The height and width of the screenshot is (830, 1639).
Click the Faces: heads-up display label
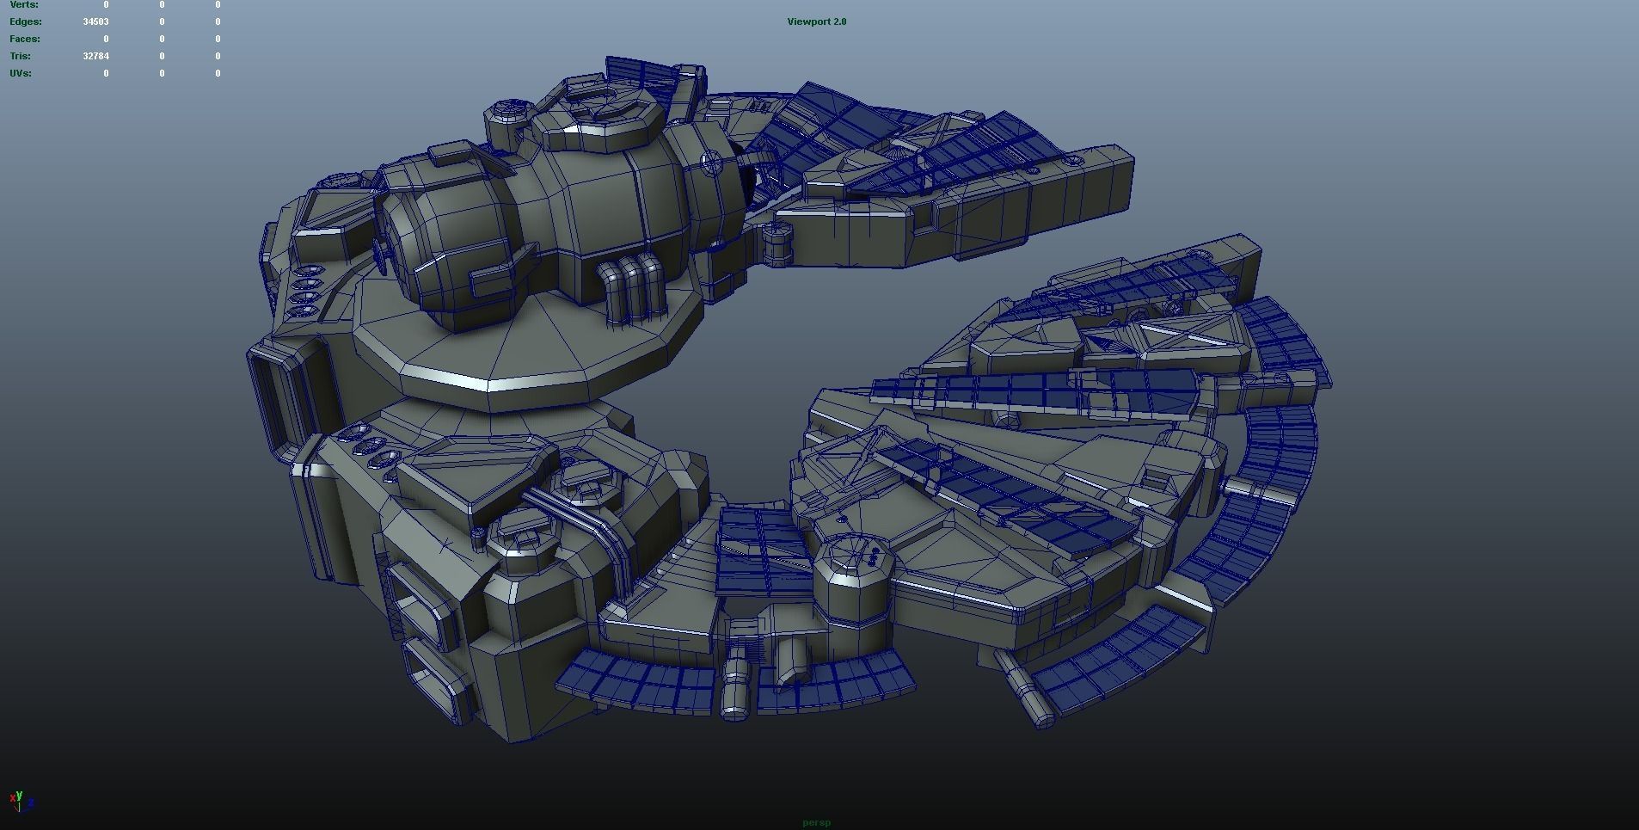(x=25, y=39)
